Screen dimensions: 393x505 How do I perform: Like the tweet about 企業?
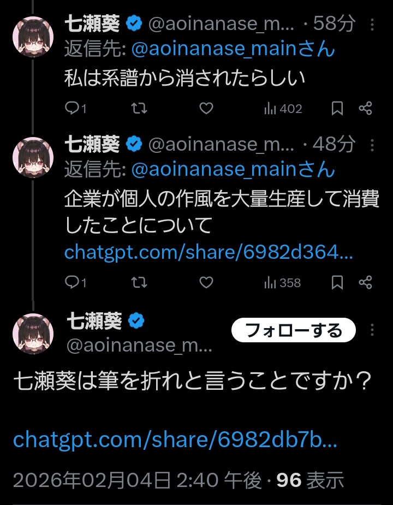tap(206, 282)
